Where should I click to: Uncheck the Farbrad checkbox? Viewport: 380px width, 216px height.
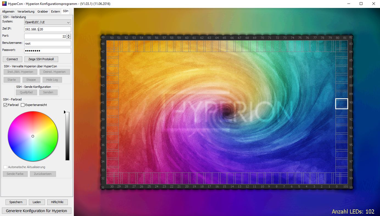[5, 105]
